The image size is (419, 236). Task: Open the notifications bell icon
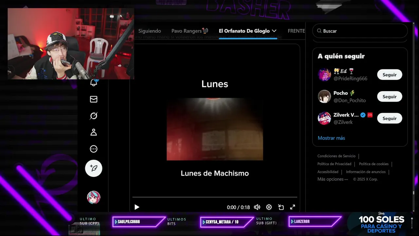94,82
